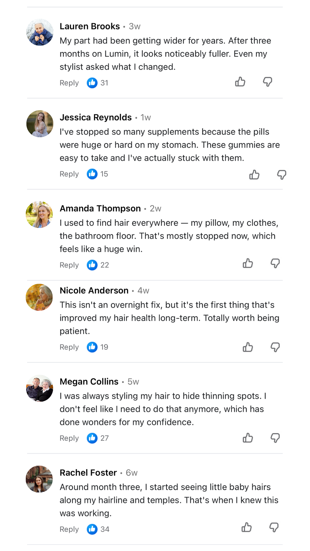
Task: Click Megan Collins' username
Action: [x=89, y=382]
